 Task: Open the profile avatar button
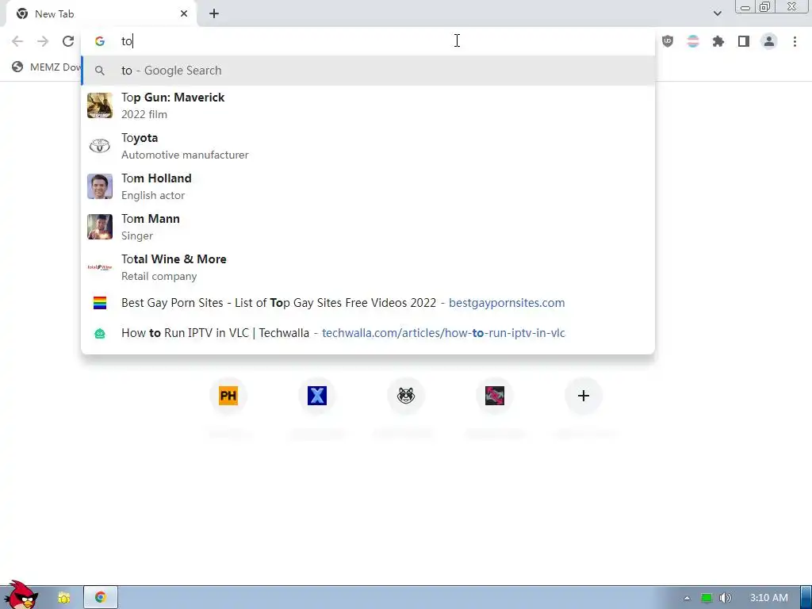pyautogui.click(x=769, y=41)
